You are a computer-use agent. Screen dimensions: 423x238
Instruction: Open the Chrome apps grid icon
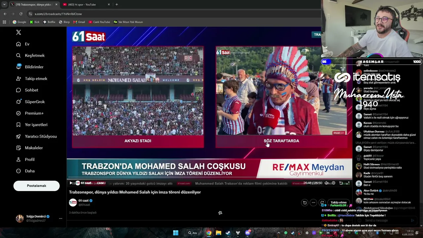[4, 22]
